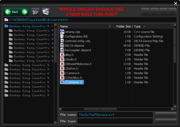Open the view options toolbar icon
The width and height of the screenshot is (180, 127).
[x=45, y=12]
